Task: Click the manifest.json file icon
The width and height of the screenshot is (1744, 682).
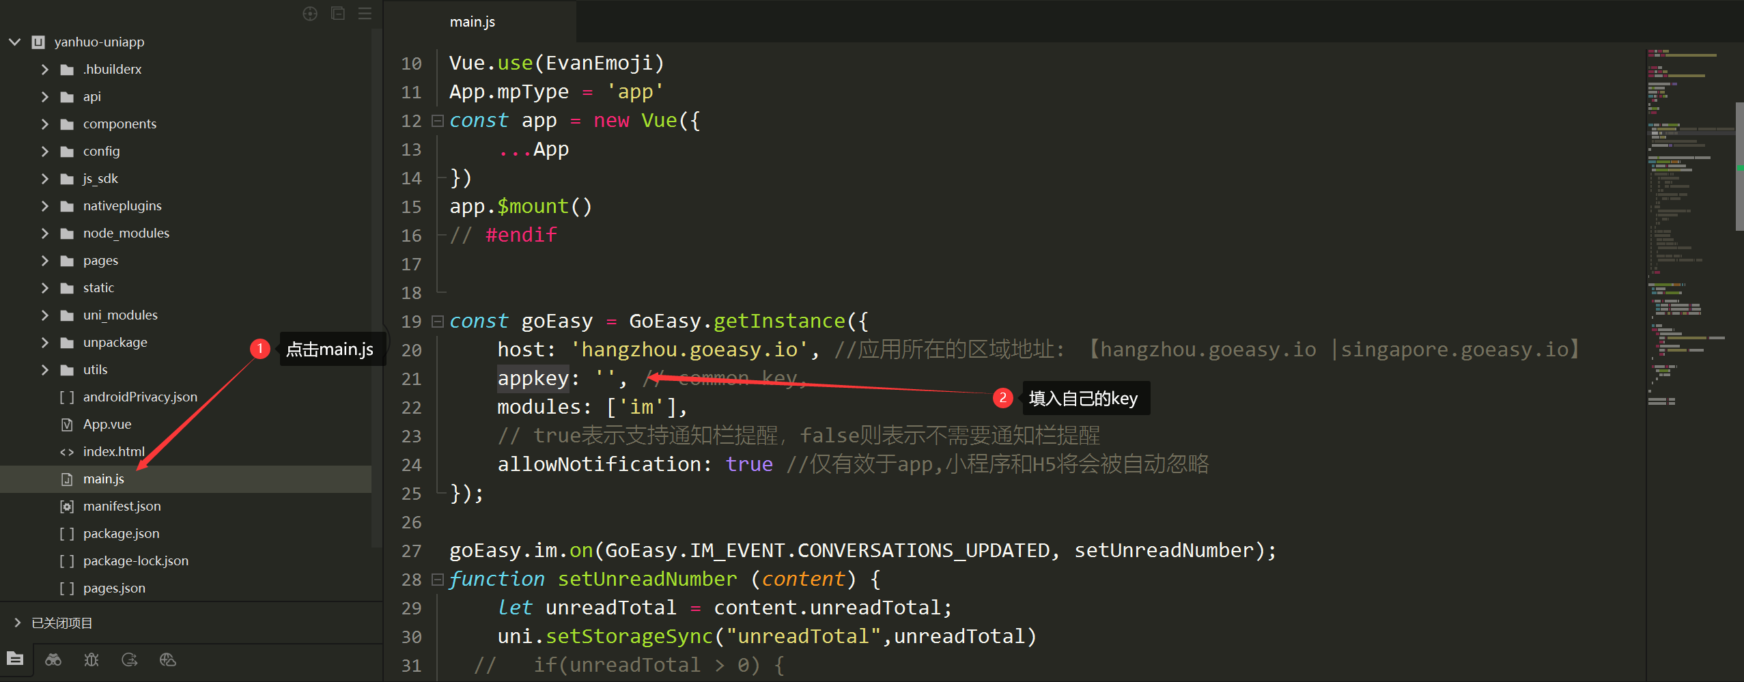Action: pos(67,507)
